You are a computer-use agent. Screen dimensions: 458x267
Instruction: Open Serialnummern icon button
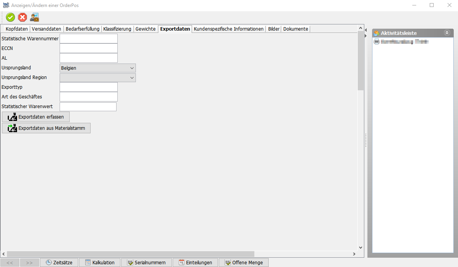pos(146,262)
